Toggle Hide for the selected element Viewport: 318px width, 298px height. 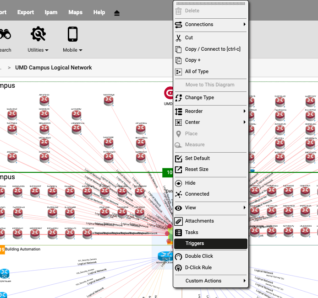(190, 183)
